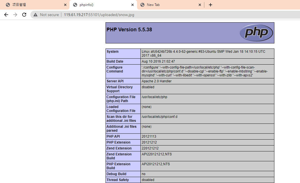Click 'disabled' value for Thread Safety
Screen dimensions: 300x183
[x=148, y=180]
